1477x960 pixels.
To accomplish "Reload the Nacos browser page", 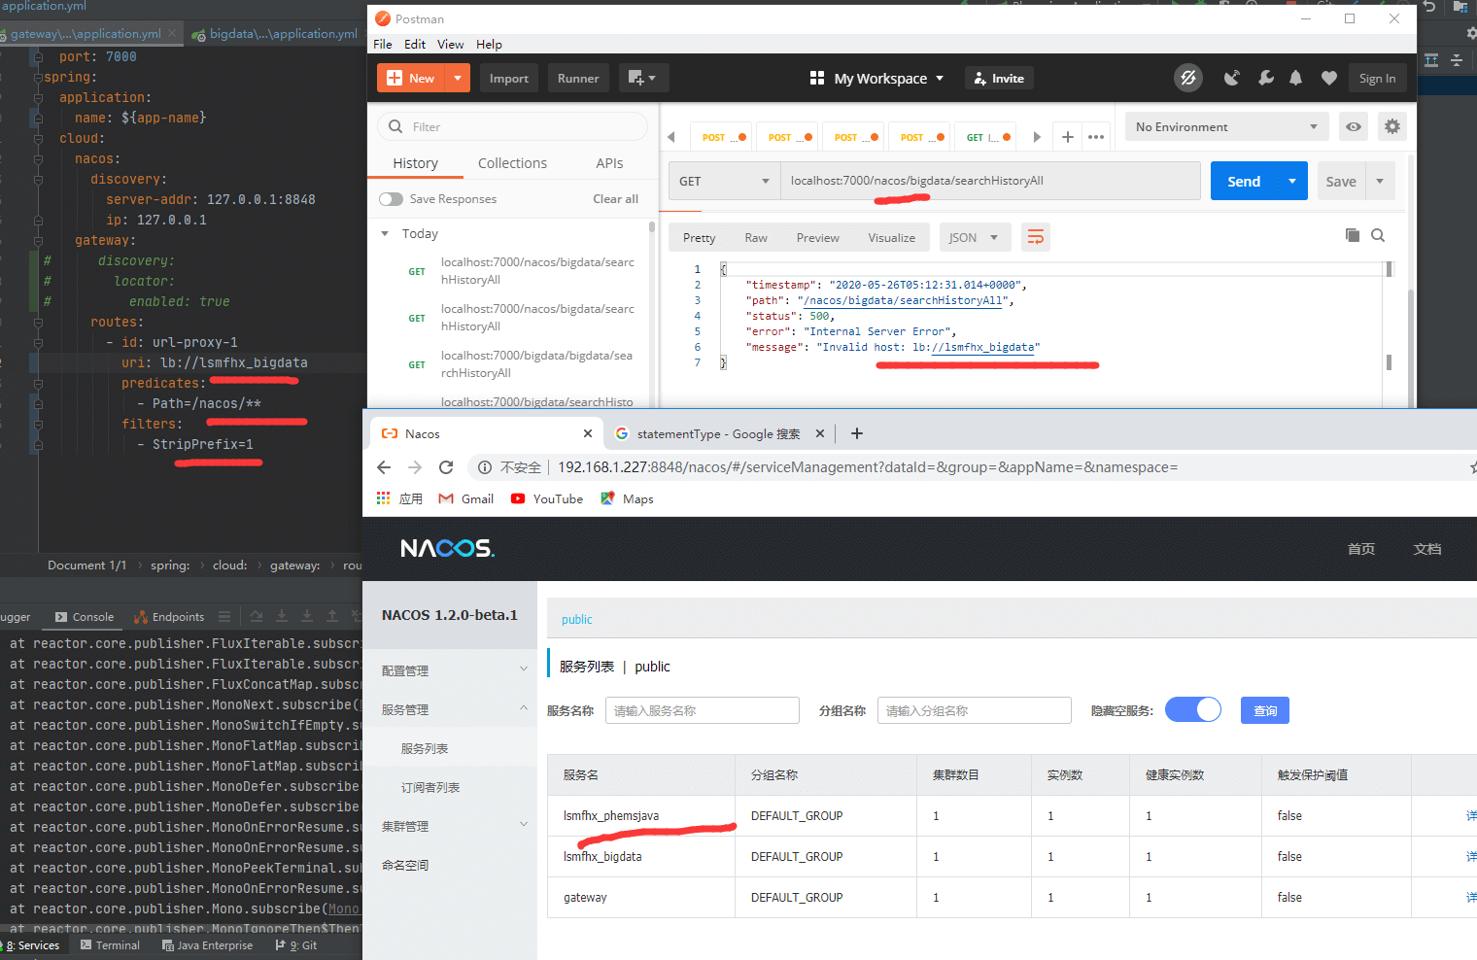I will coord(446,467).
